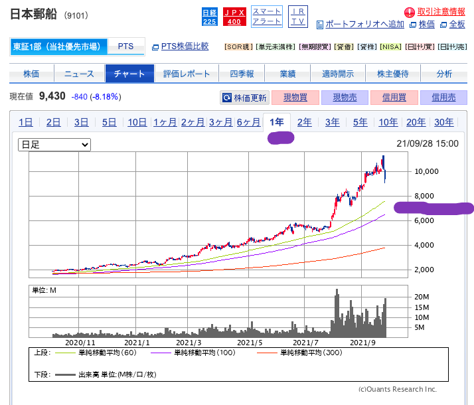474x405 pixels.
Task: Add to portfolio via ポートフォリオへ追加 link
Action: coord(364,24)
